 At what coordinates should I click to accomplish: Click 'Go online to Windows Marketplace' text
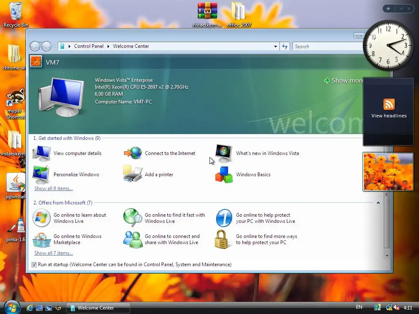pos(77,240)
